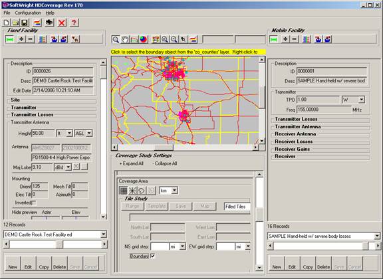The width and height of the screenshot is (383, 279).
Task: Open the DEMO Castle Rock facility record dropdown
Action: tap(104, 234)
